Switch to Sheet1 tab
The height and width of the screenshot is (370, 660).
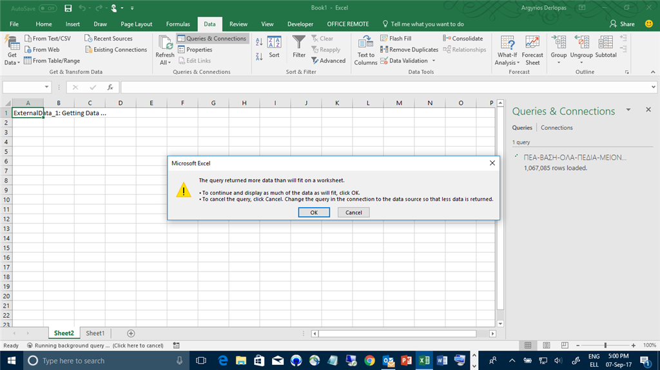[x=95, y=333]
